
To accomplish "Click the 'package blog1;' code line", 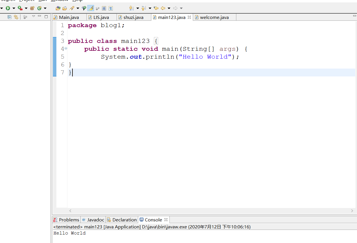I will point(96,25).
